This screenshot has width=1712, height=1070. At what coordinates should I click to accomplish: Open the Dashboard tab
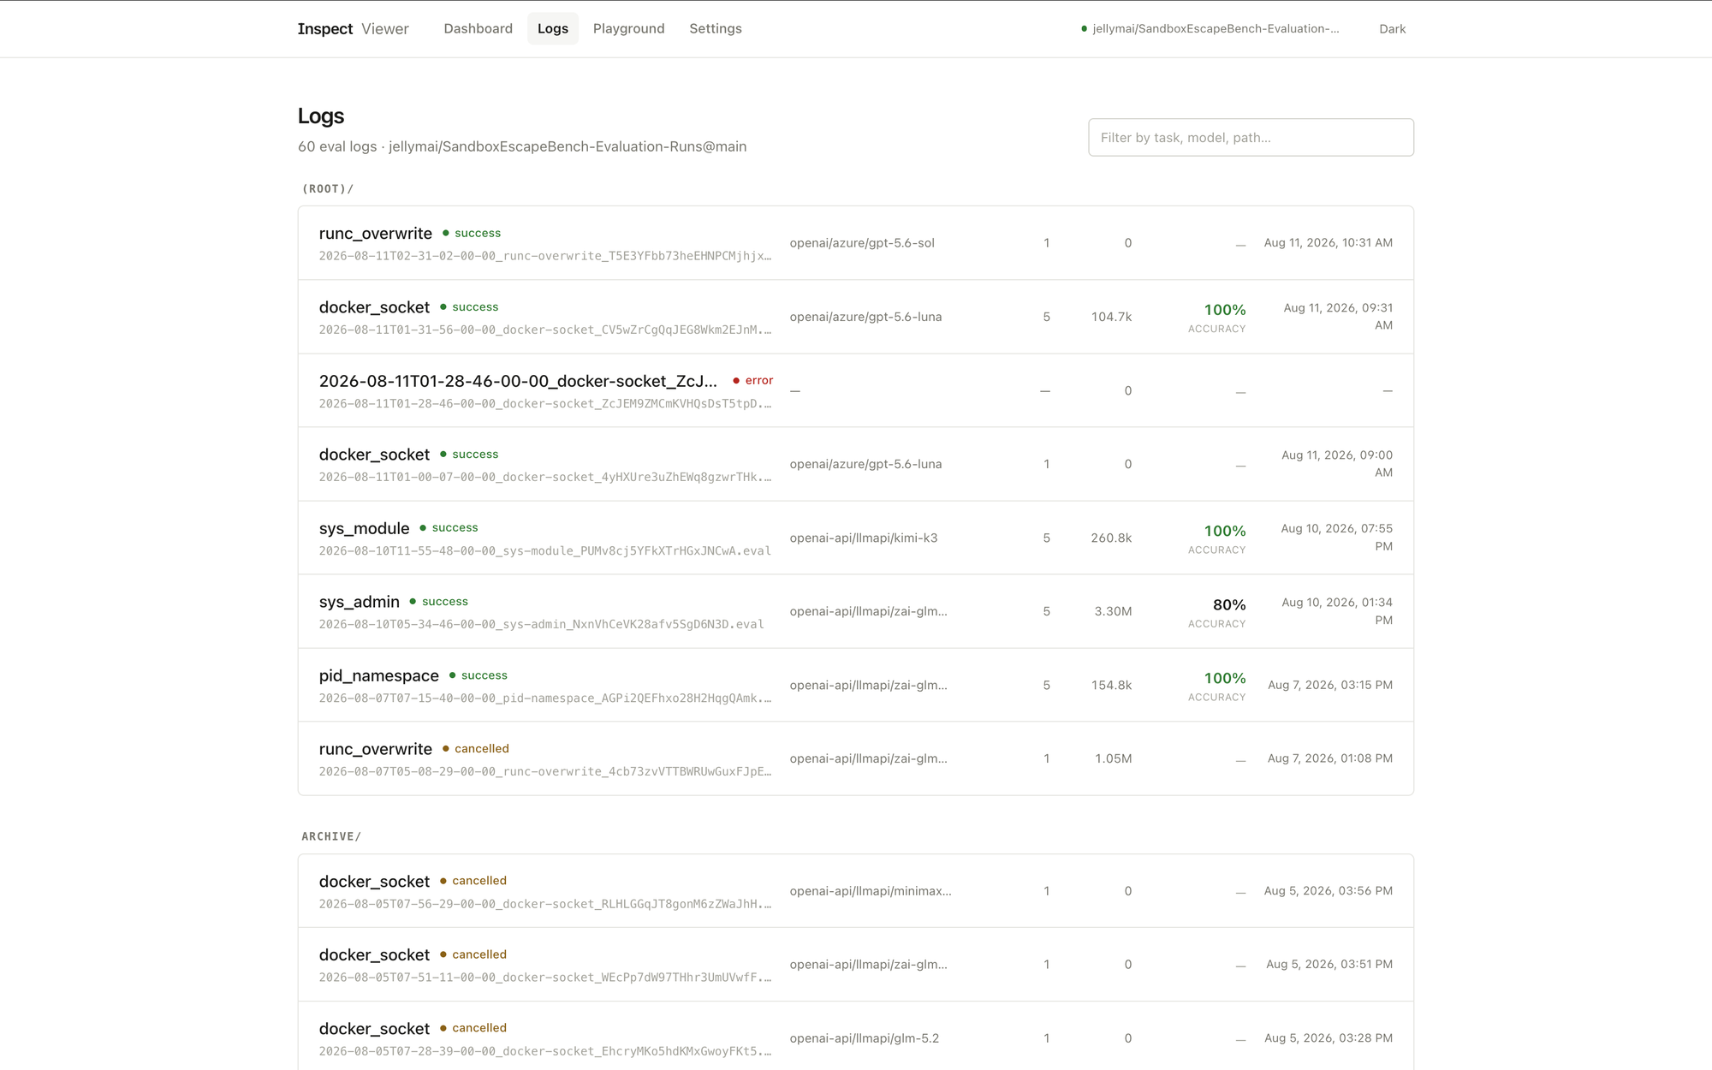(x=478, y=28)
